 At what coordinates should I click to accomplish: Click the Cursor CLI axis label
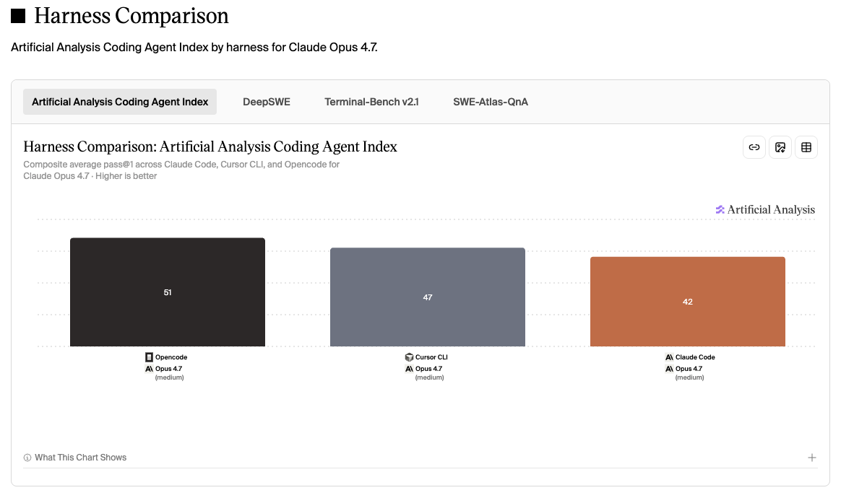[431, 357]
